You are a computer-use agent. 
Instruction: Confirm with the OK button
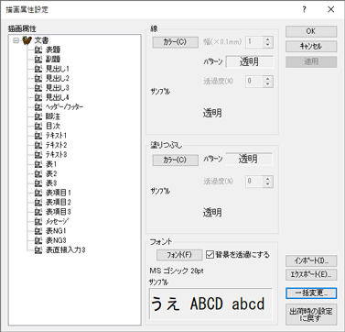(x=311, y=31)
